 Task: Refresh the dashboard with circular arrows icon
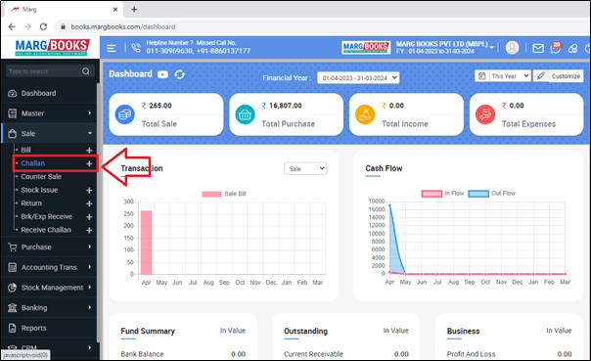tap(180, 74)
